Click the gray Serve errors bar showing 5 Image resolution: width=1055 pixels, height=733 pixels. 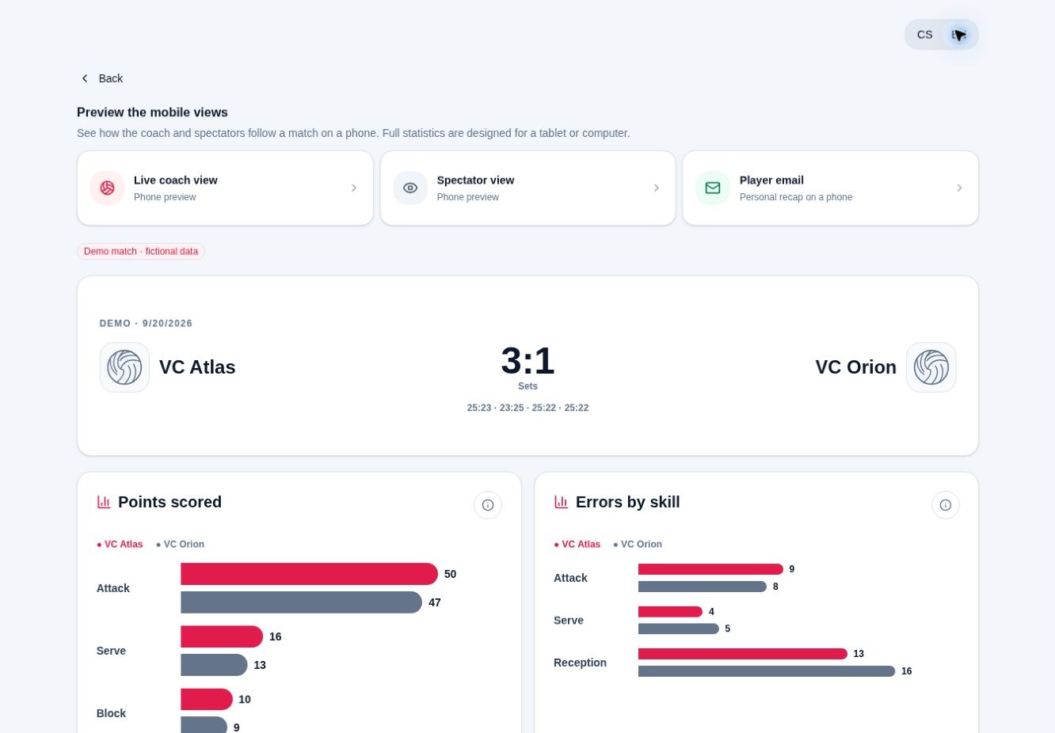[679, 629]
